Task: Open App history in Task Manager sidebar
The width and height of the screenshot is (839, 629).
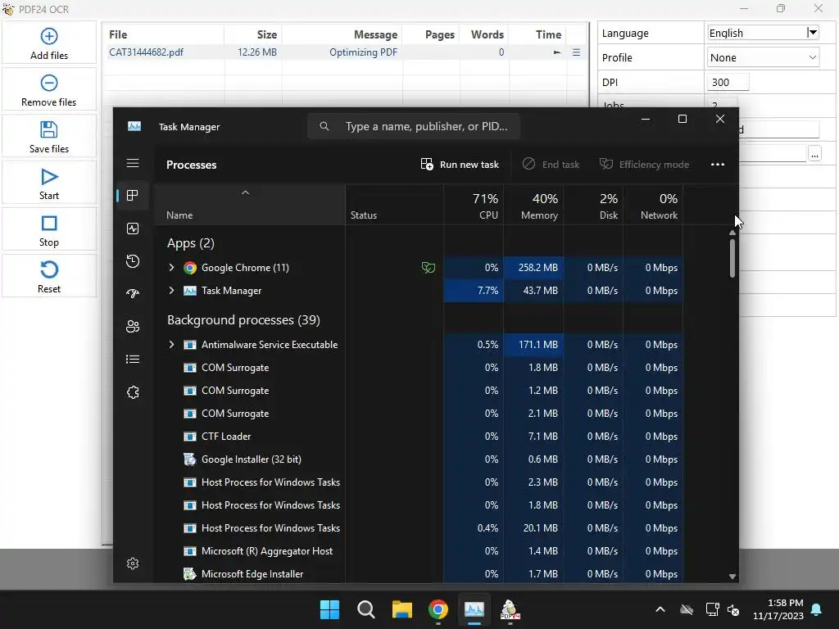Action: coord(133,261)
